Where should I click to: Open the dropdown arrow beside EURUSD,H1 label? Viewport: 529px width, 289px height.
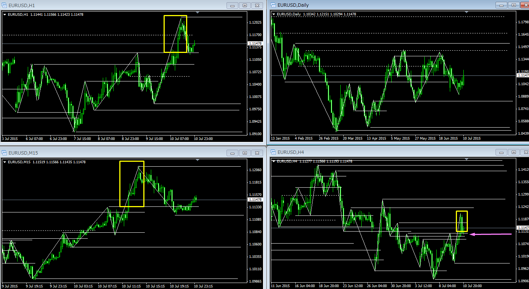tap(5, 15)
